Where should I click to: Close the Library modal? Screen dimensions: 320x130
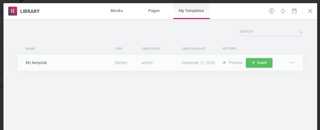(310, 11)
